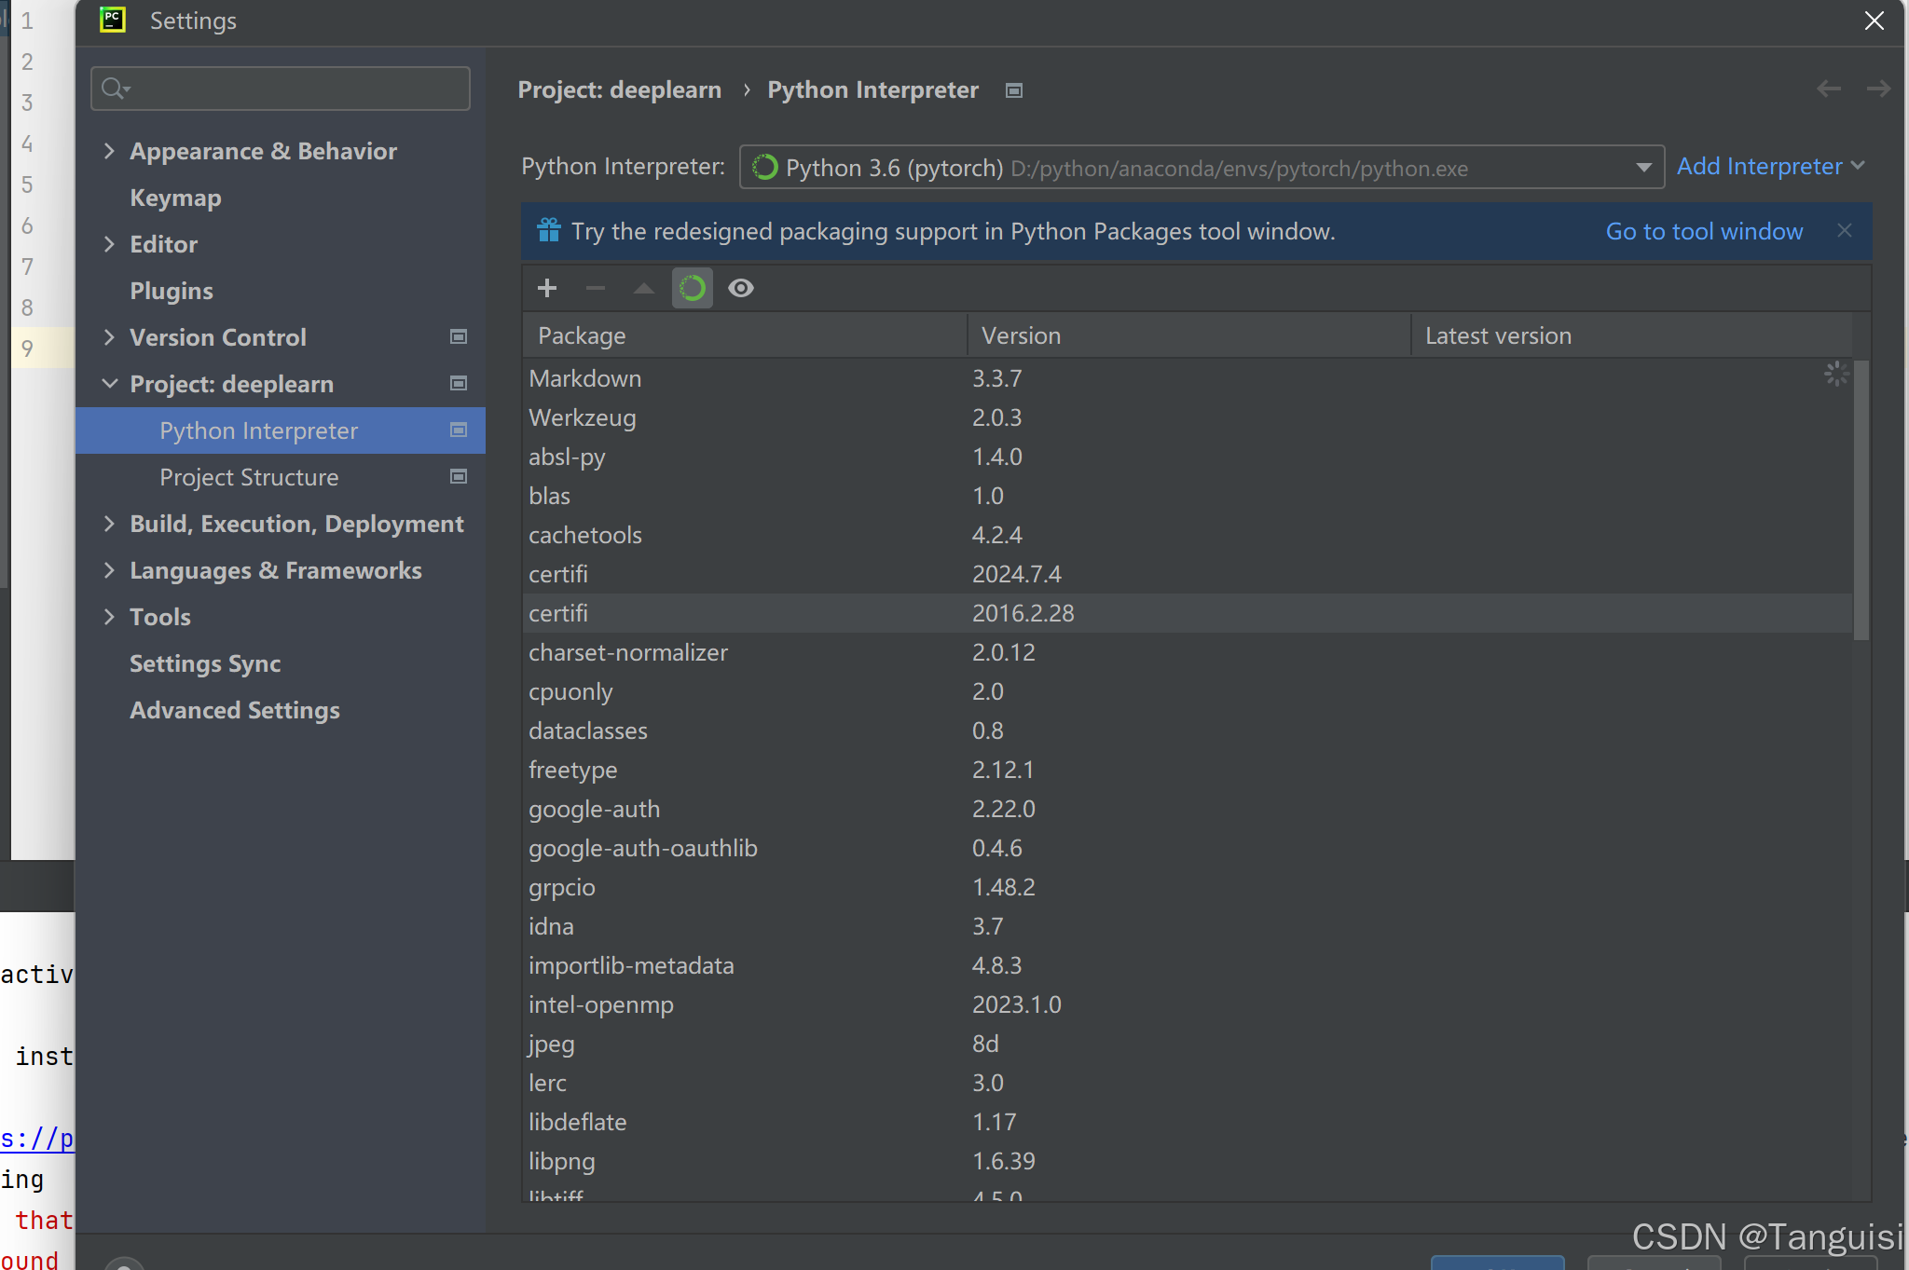The image size is (1909, 1270).
Task: Click the gift icon in the banner
Action: pos(549,230)
